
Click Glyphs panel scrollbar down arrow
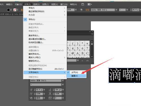point(92,57)
